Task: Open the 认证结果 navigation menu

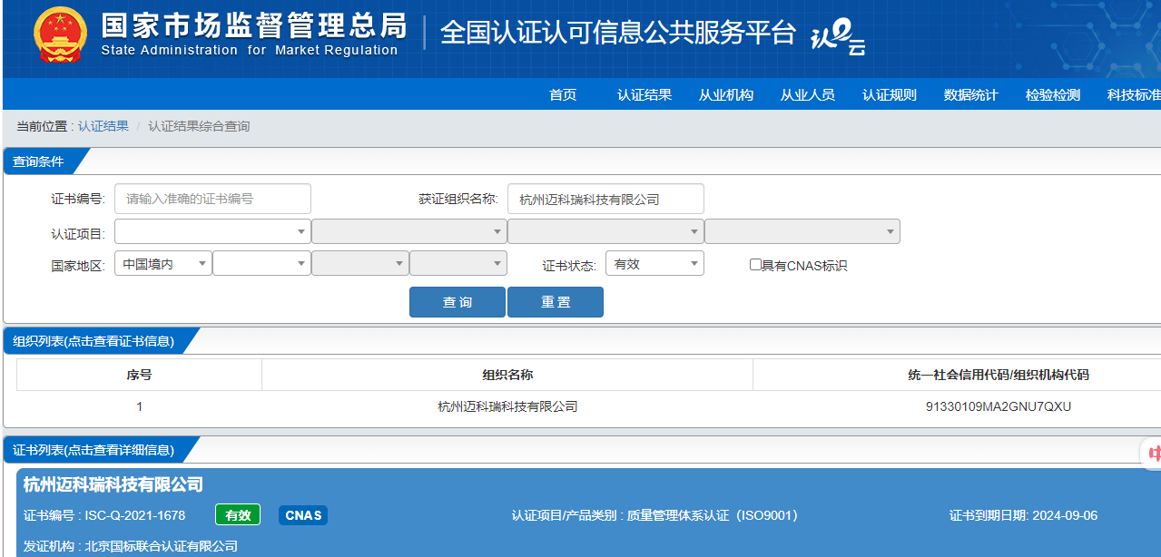Action: (644, 94)
